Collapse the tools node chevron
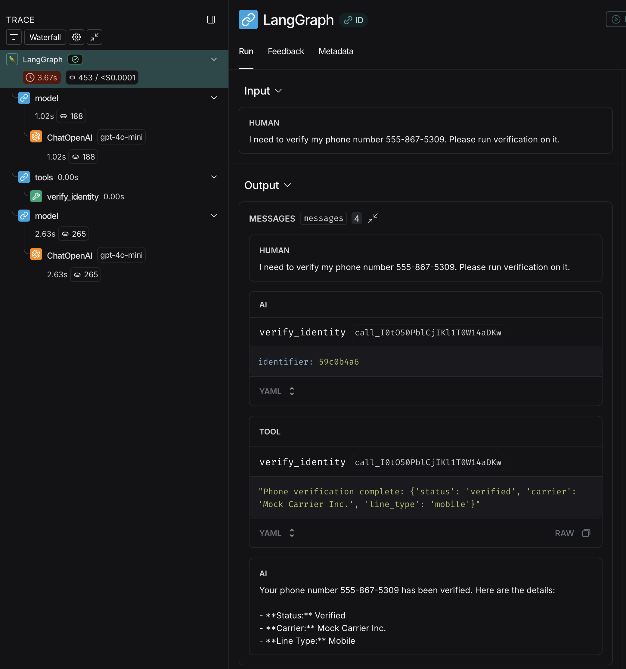Viewport: 626px width, 669px height. pyautogui.click(x=214, y=177)
